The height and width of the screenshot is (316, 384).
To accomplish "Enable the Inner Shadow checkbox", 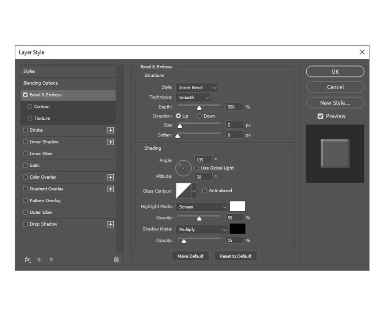I will pos(25,142).
